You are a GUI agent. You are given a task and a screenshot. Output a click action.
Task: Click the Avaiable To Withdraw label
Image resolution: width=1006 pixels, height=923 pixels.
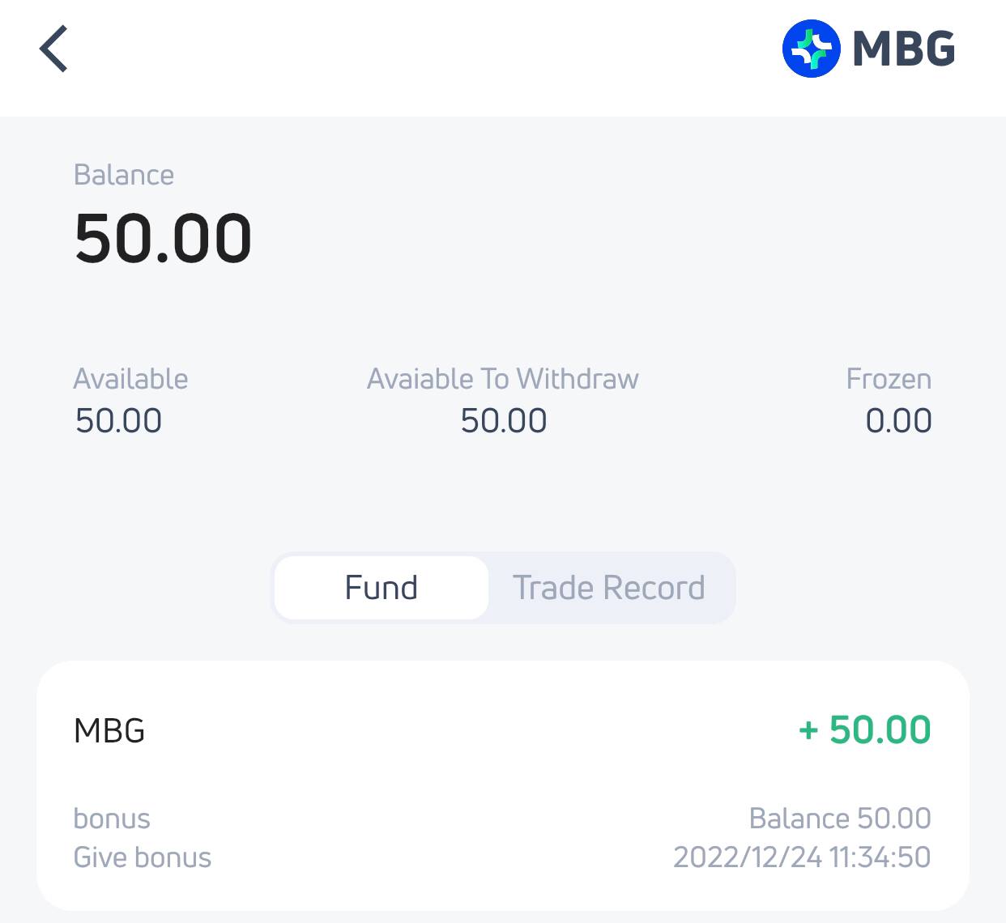pos(503,379)
